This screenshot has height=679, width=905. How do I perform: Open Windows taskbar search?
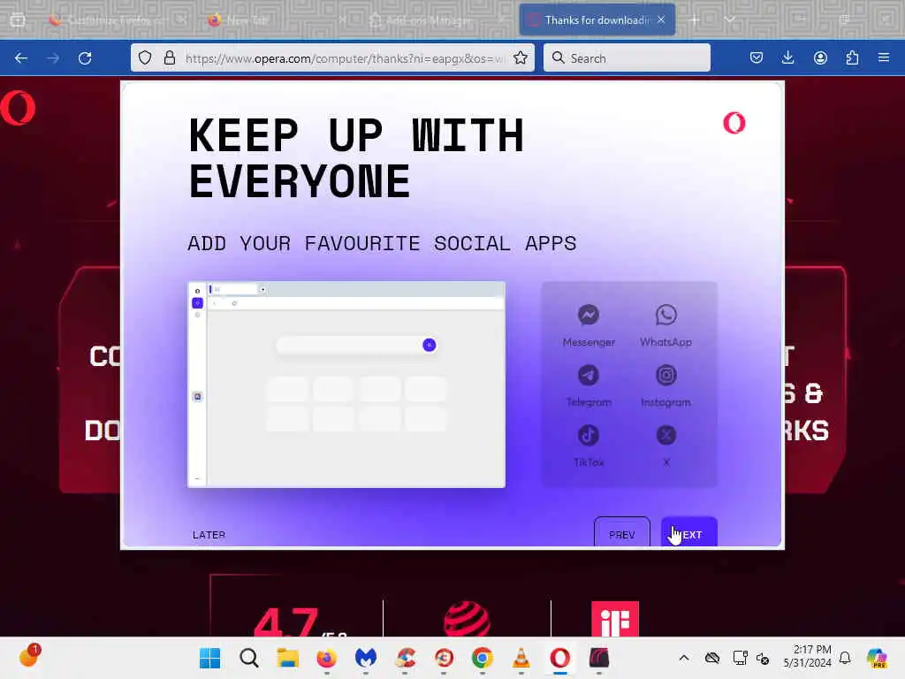(248, 658)
